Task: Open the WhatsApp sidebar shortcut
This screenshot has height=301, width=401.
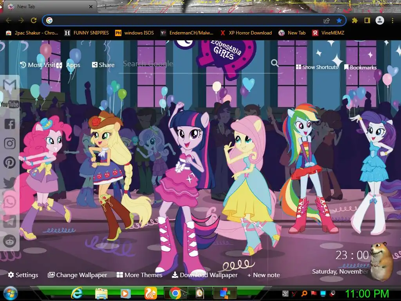Action: point(10,202)
